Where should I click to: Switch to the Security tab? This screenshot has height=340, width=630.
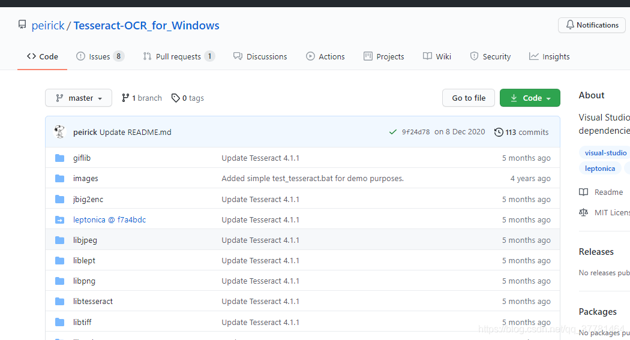pyautogui.click(x=490, y=56)
